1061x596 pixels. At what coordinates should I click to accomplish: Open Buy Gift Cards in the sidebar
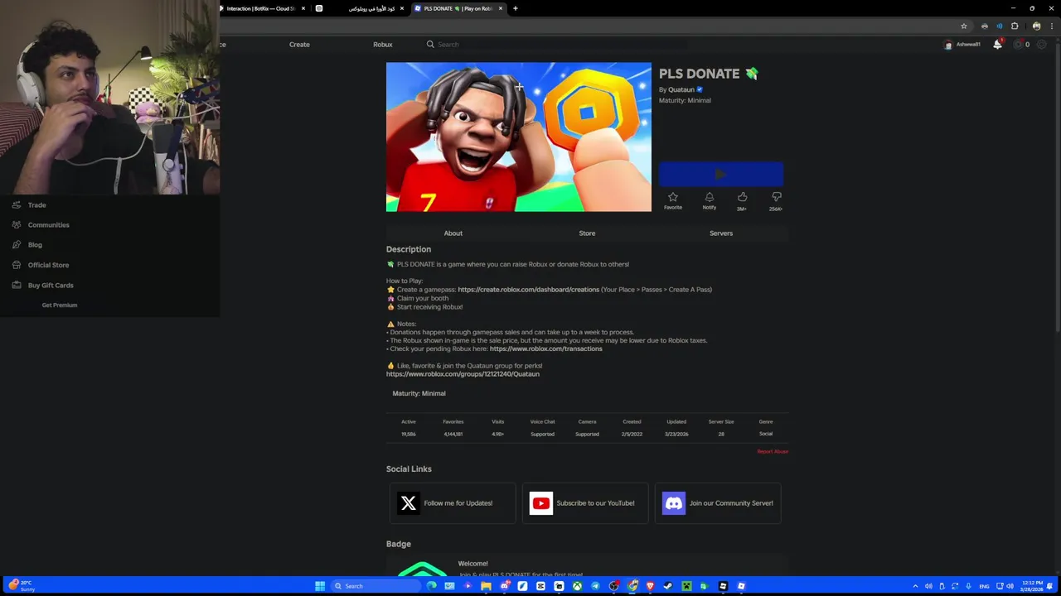click(51, 286)
